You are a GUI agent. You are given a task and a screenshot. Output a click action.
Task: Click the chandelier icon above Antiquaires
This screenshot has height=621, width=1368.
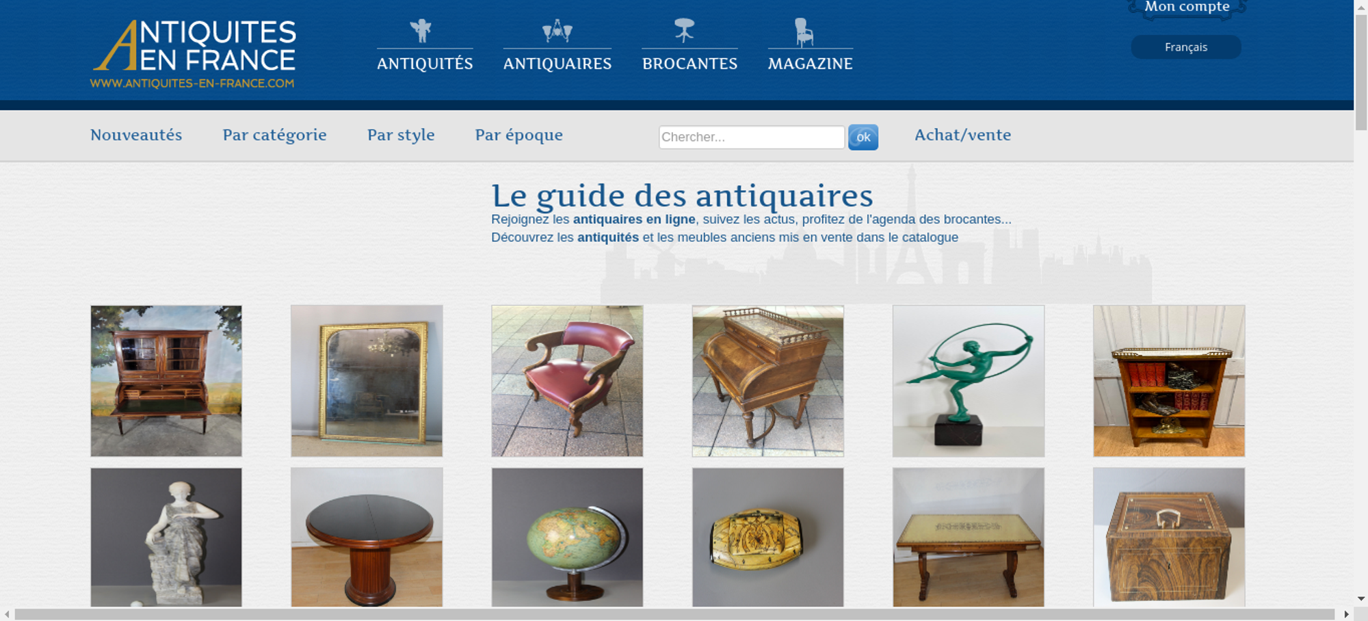557,31
